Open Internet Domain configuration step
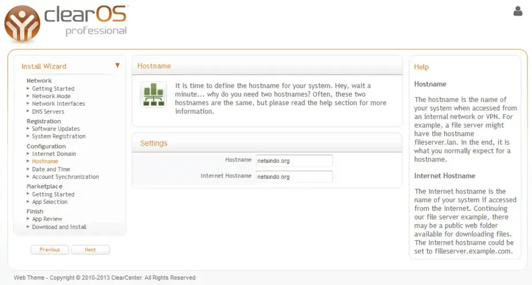The image size is (532, 285). [x=54, y=154]
